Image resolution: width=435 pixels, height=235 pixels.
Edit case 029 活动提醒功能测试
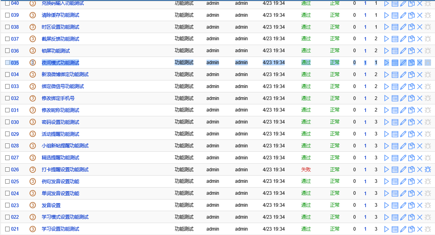click(x=403, y=134)
